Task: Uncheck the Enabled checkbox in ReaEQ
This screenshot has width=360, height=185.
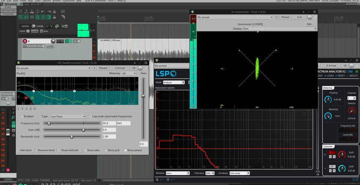Action: [22, 116]
